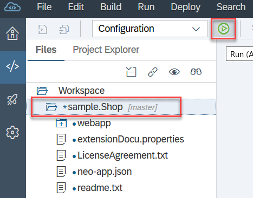Click the import multiple files toolbar icon
Image resolution: width=253 pixels, height=198 pixels.
click(x=64, y=29)
